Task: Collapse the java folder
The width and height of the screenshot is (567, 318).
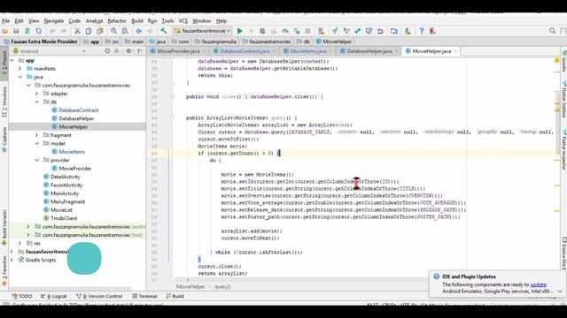Action: 19,77
